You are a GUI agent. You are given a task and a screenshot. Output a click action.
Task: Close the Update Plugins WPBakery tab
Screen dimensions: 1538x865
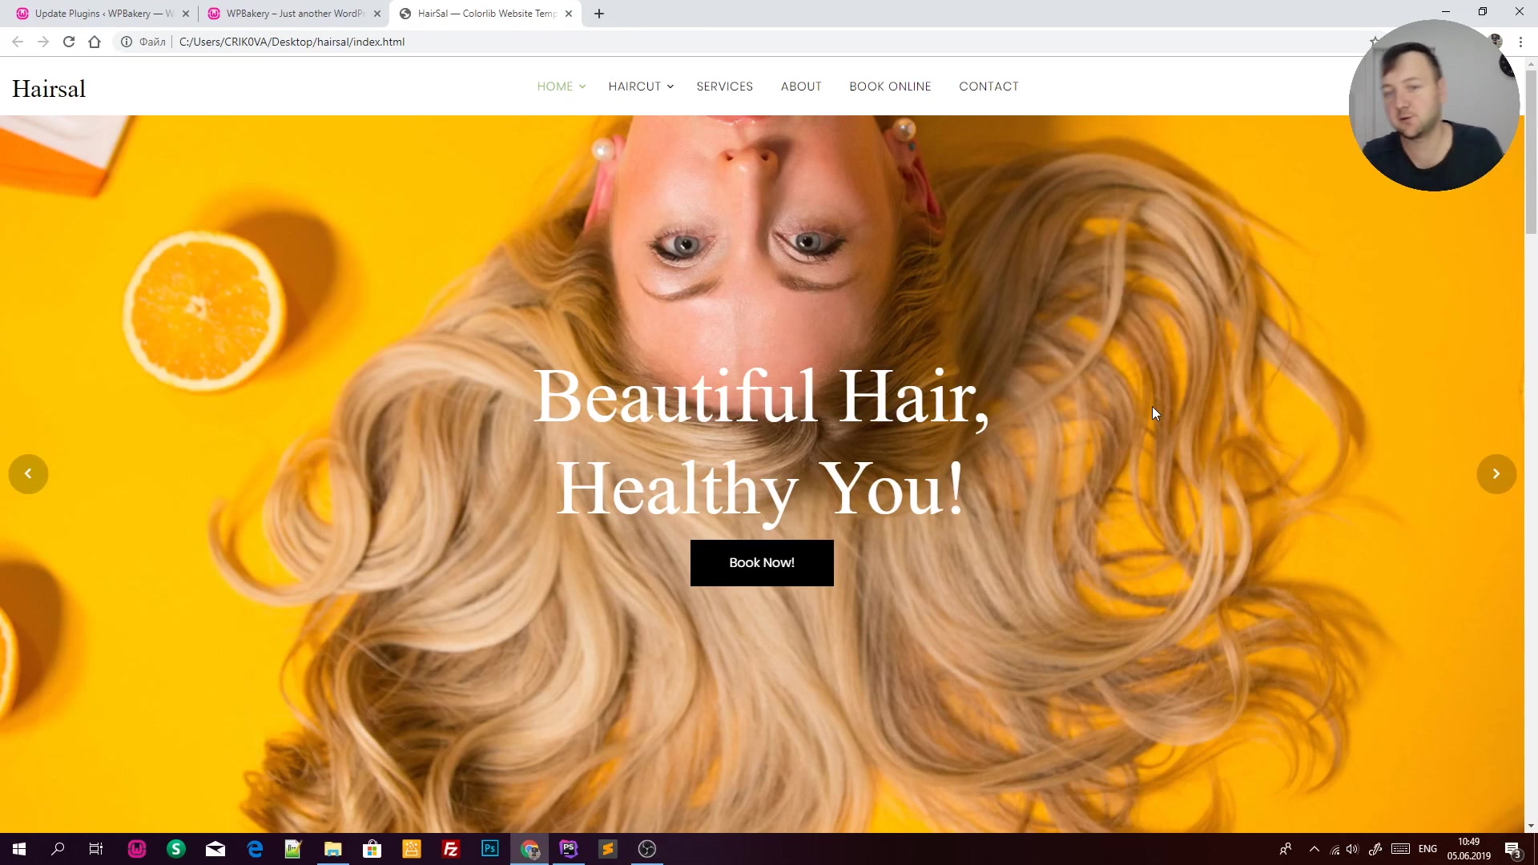tap(186, 14)
